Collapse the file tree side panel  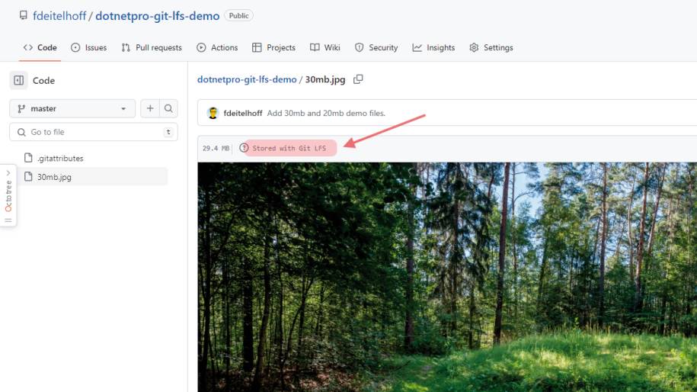coord(19,81)
